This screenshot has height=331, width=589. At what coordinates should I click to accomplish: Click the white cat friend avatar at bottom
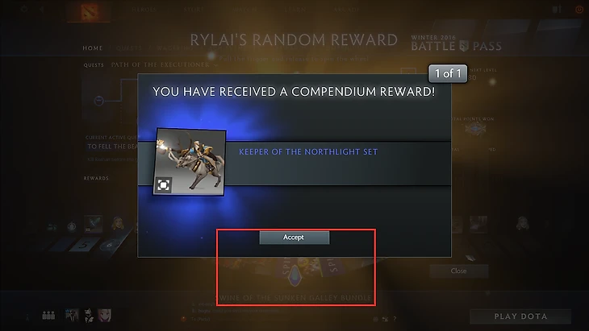[89, 315]
